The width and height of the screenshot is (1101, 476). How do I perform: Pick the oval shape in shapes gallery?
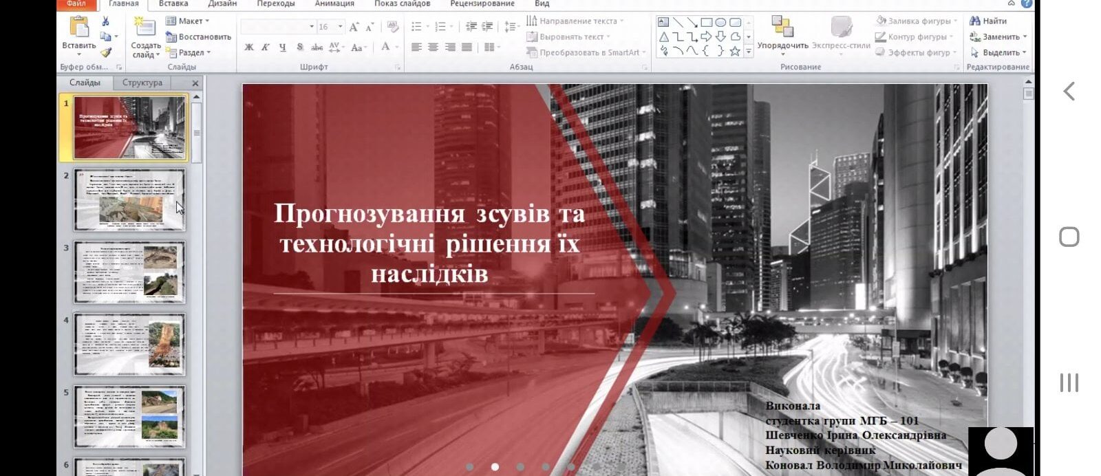pos(720,23)
